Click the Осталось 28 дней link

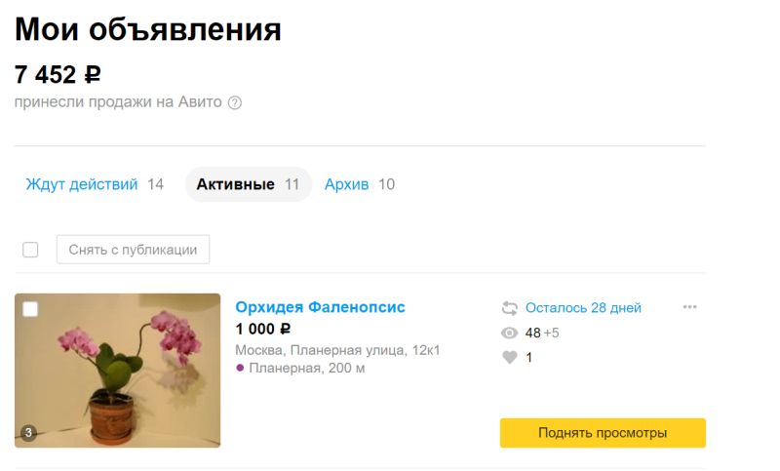click(583, 308)
